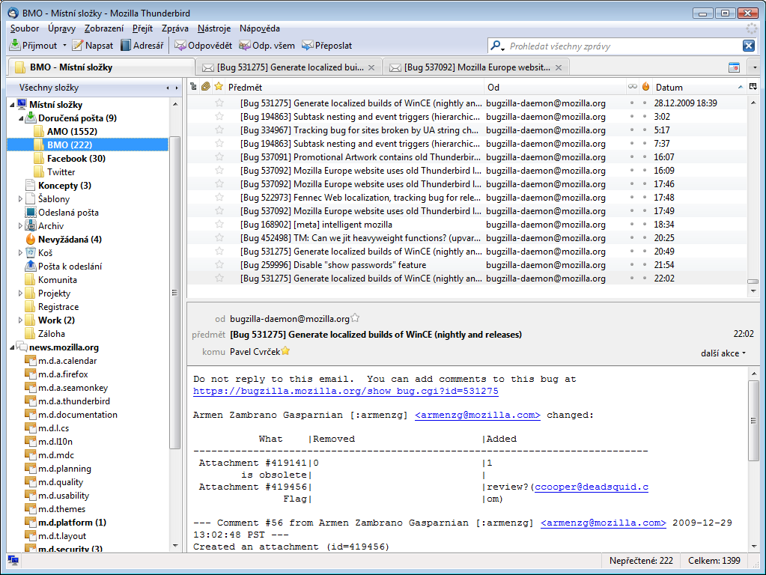The width and height of the screenshot is (766, 575).
Task: Open the bugzilla show_bug.cgi?id=531275 link
Action: 345,392
